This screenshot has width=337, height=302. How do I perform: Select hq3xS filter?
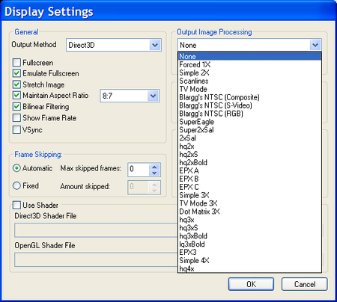249,228
